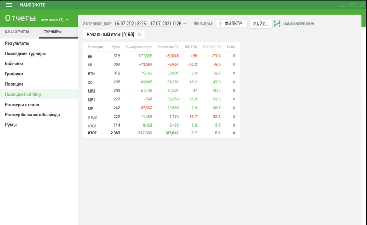Sort table by Руки column header
Image resolution: width=367 pixels, height=225 pixels.
116,47
